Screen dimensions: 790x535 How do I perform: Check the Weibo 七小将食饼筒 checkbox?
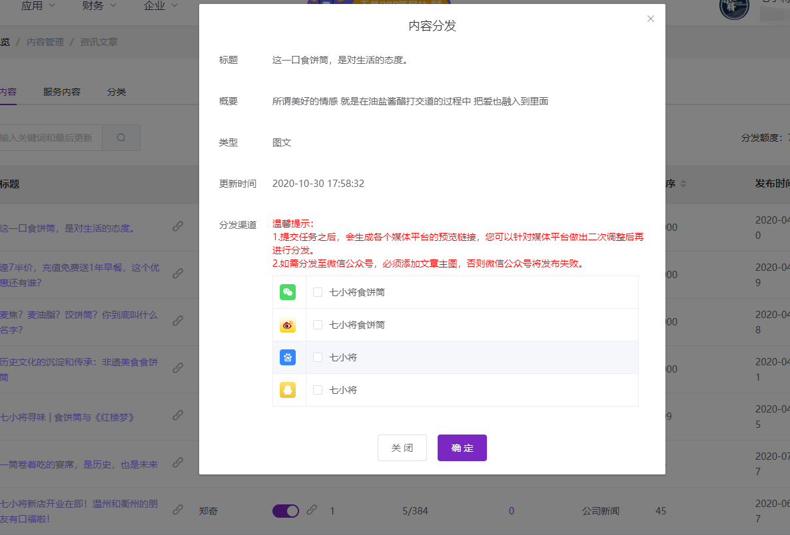click(318, 325)
